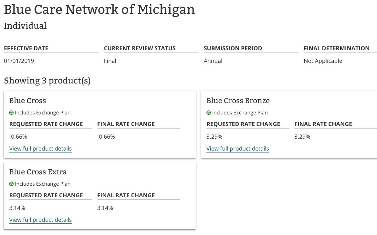Screen dimensions: 377x235
Task: Open Blue Cross Extra full product details
Action: point(40,220)
